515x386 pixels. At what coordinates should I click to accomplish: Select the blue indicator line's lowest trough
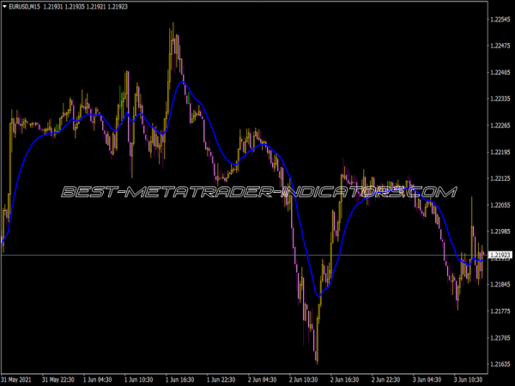[x=318, y=296]
